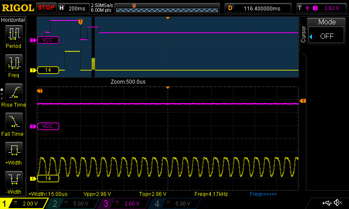Click the USB connection status icon
Screen dimensions: 349x209
326,203
